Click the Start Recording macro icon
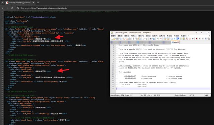This screenshot has height=125, width=214. pyautogui.click(x=197, y=39)
